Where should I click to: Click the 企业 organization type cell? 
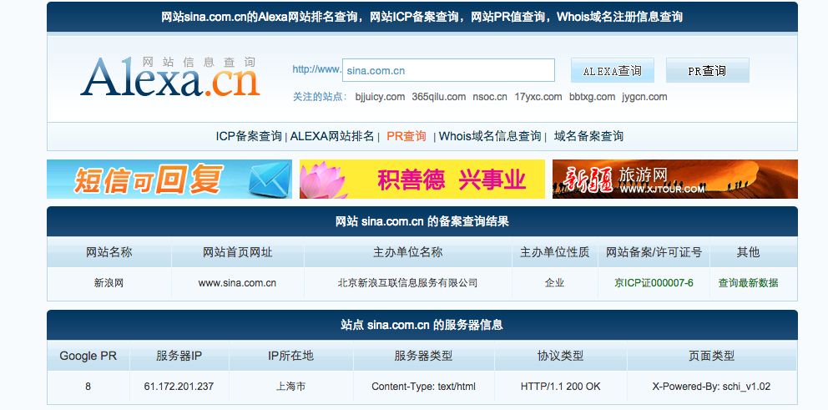coord(554,283)
